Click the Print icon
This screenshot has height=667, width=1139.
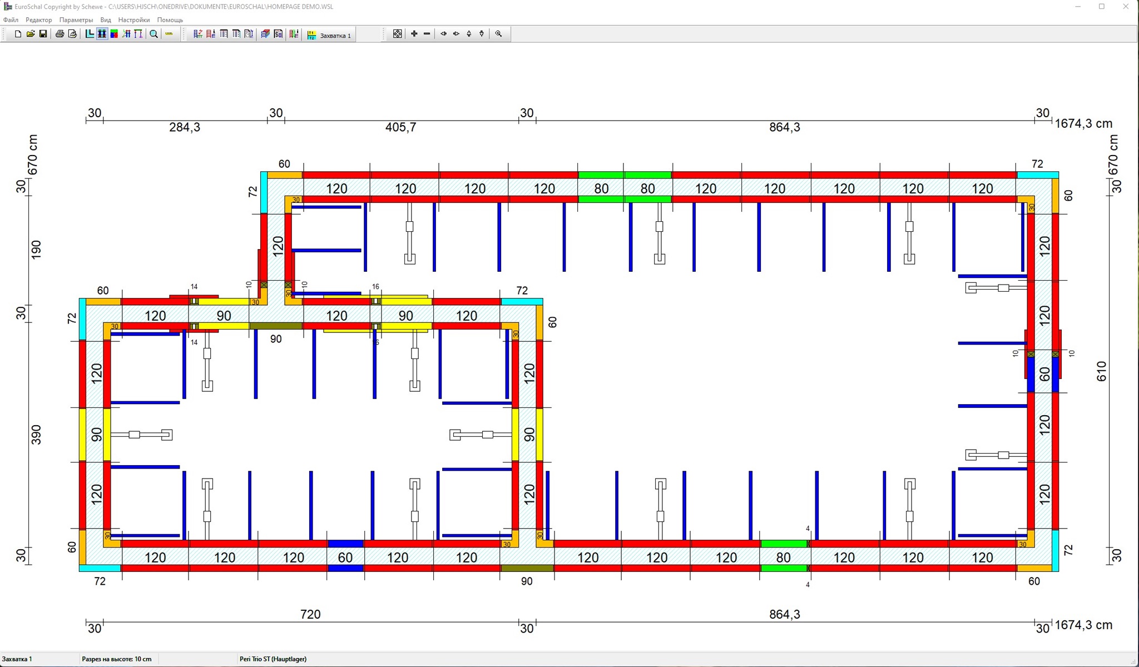[60, 34]
